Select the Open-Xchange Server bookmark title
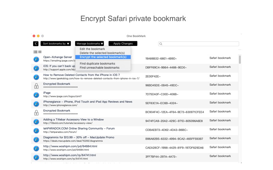The image size is (273, 170). point(58,57)
